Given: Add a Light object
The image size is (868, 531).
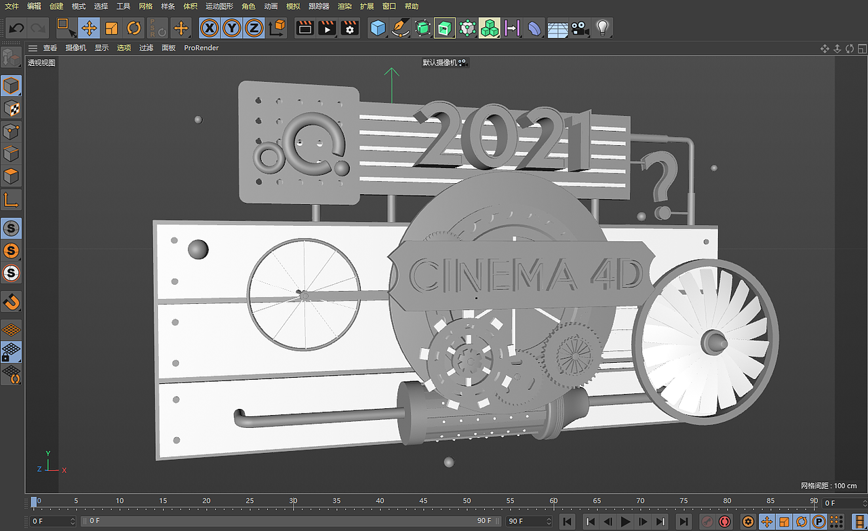Looking at the screenshot, I should coord(601,28).
